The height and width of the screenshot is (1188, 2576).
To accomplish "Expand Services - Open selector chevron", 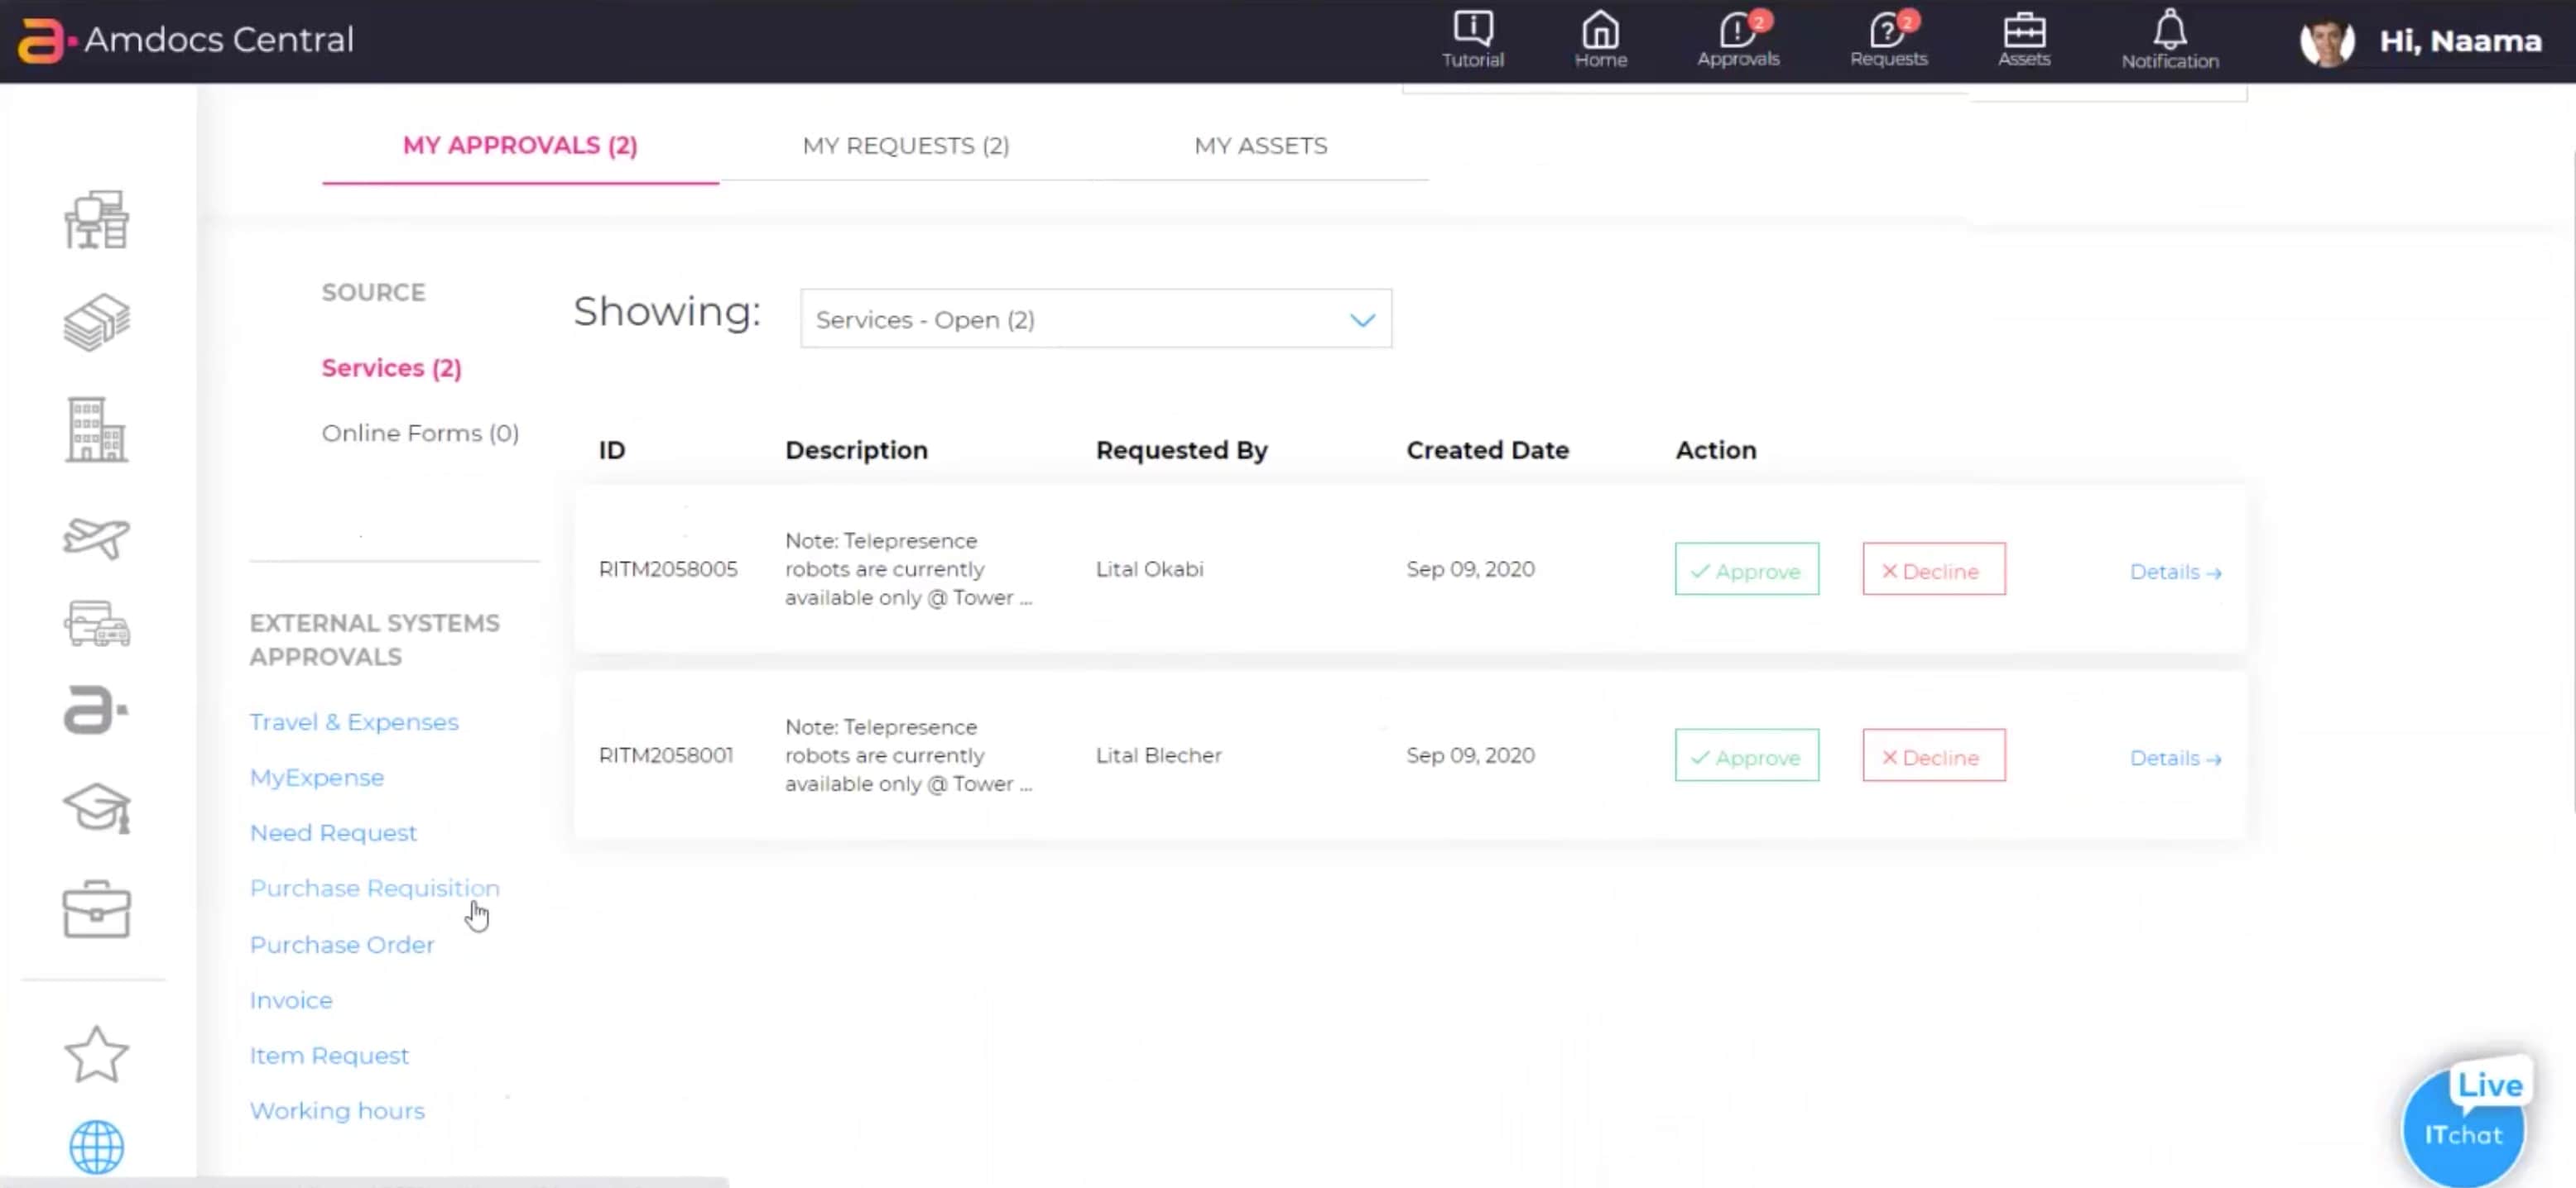I will click(x=1362, y=319).
